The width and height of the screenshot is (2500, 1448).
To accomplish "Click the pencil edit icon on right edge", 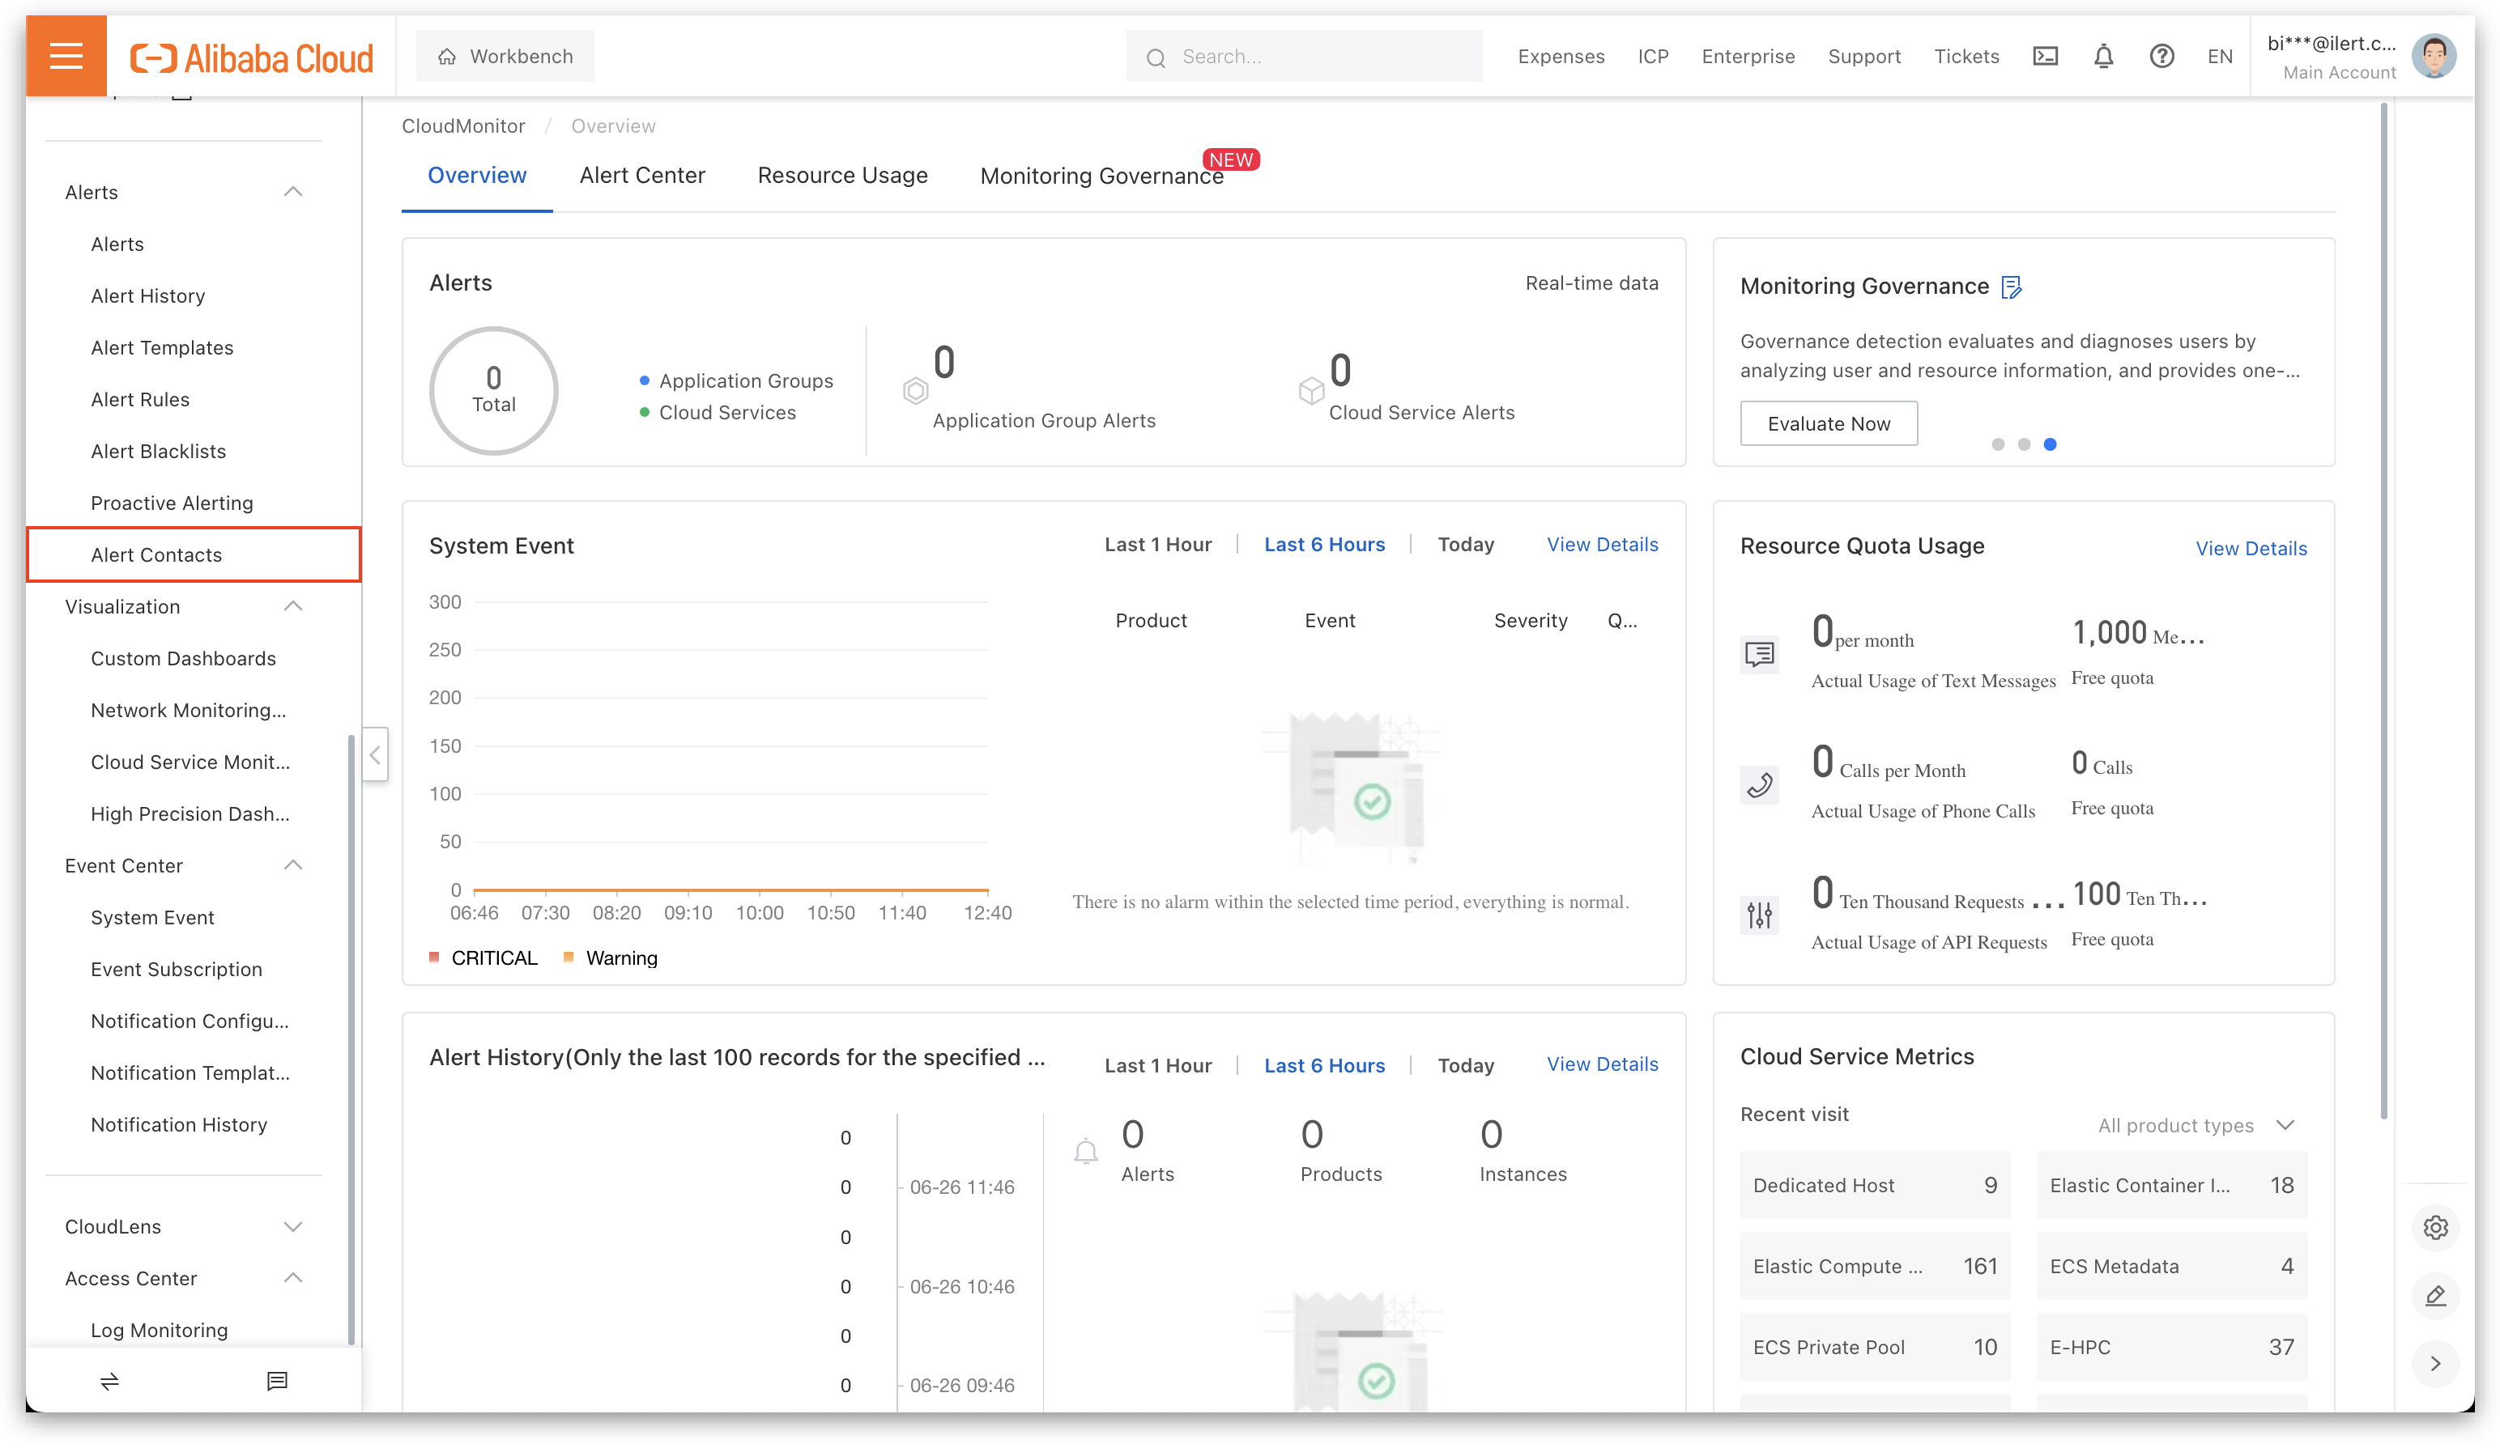I will (x=2435, y=1297).
